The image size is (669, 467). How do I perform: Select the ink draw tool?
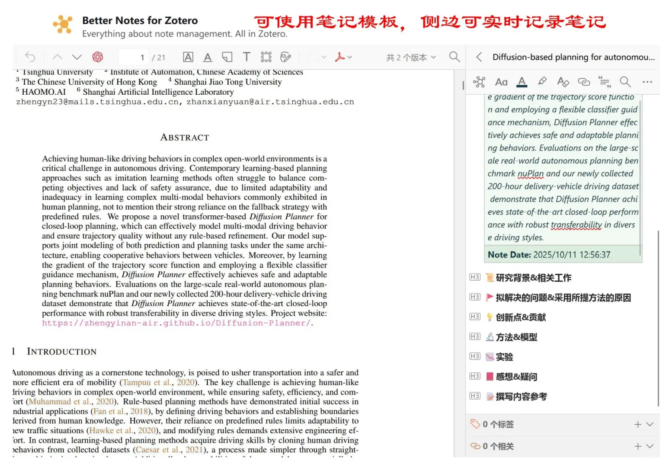click(285, 57)
